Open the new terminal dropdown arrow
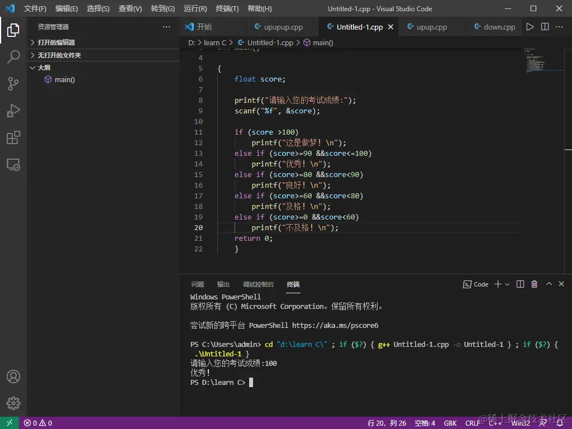 (507, 284)
